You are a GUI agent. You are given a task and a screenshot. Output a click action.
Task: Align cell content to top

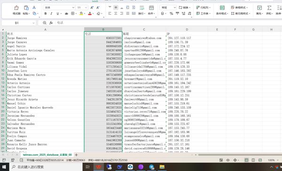[x=110, y=8]
